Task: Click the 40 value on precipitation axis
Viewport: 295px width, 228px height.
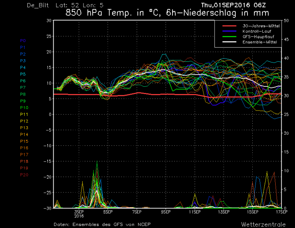Action: tap(286, 58)
